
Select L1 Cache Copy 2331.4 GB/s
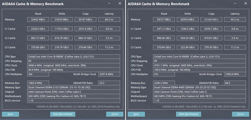85,29
